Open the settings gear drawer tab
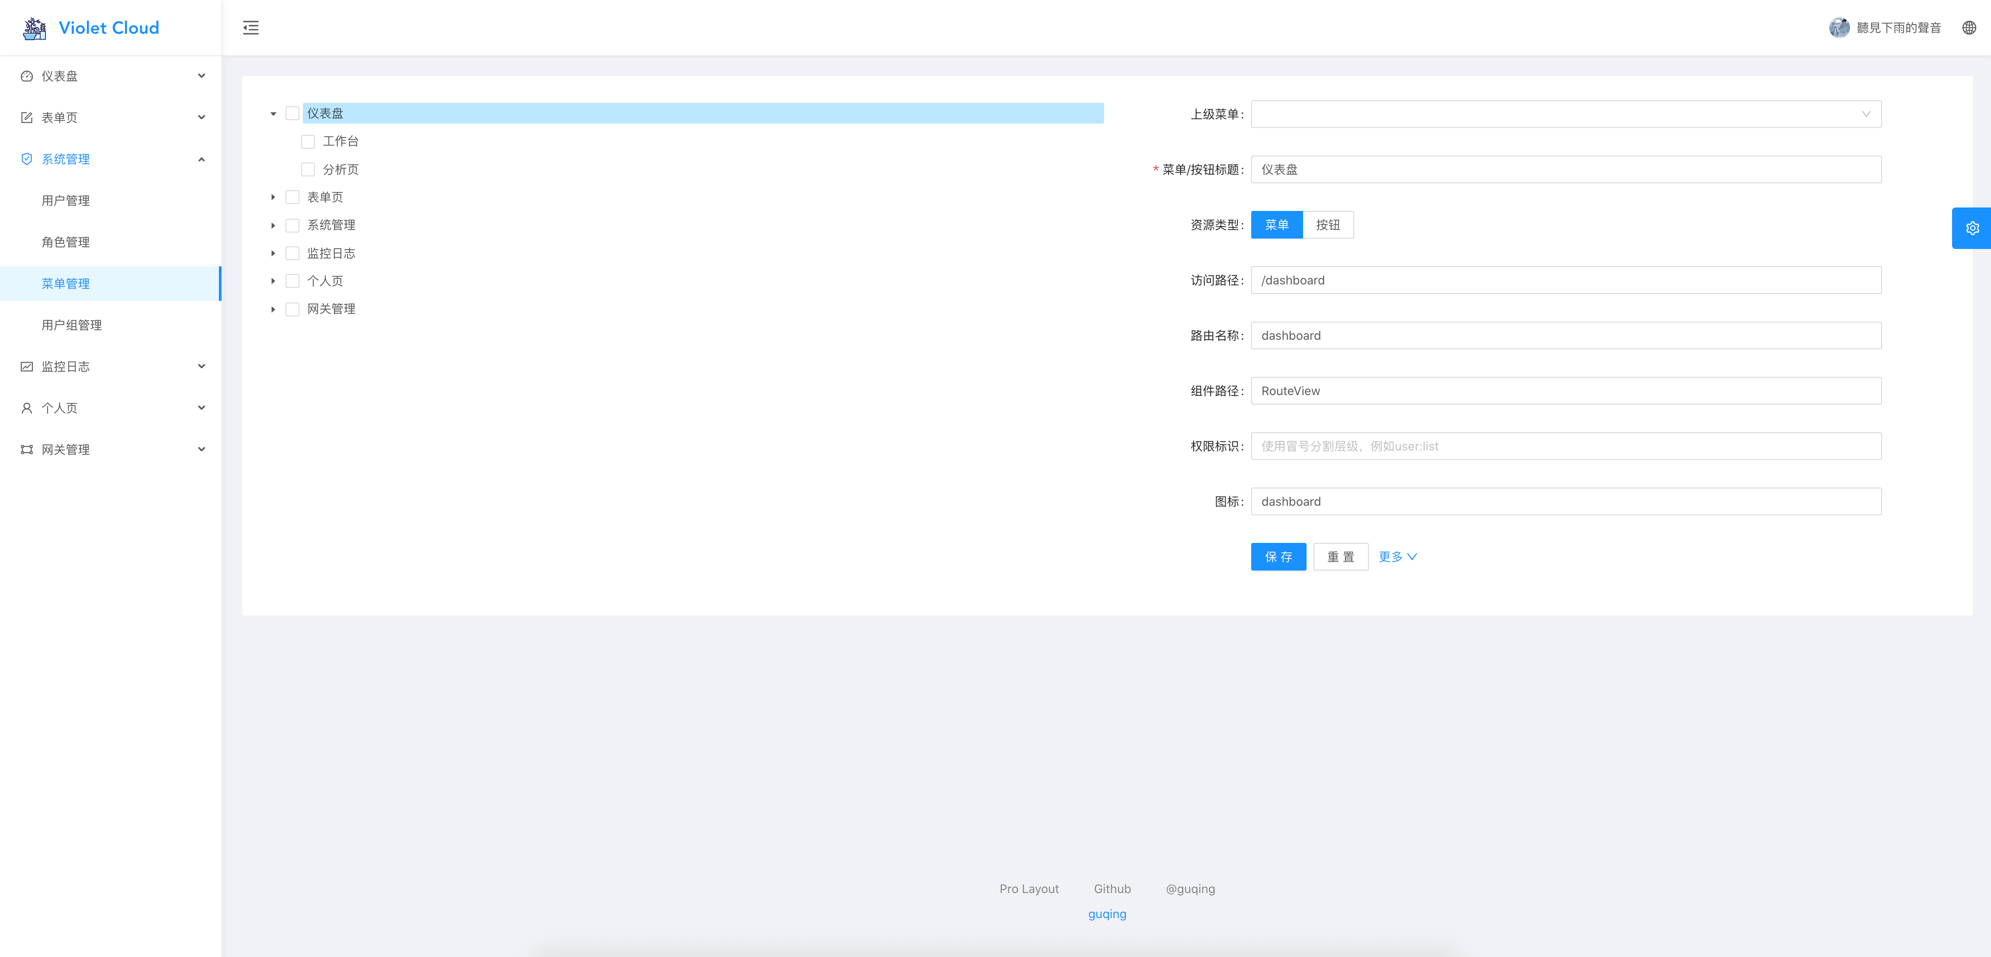This screenshot has width=1991, height=957. coord(1972,228)
